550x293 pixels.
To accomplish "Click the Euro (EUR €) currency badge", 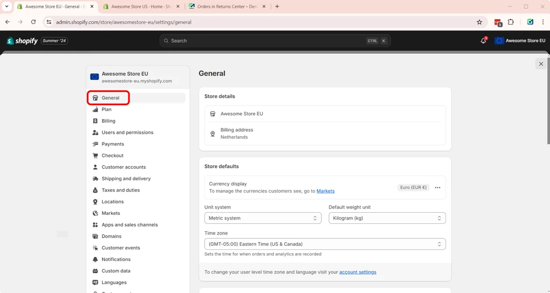I will (413, 187).
